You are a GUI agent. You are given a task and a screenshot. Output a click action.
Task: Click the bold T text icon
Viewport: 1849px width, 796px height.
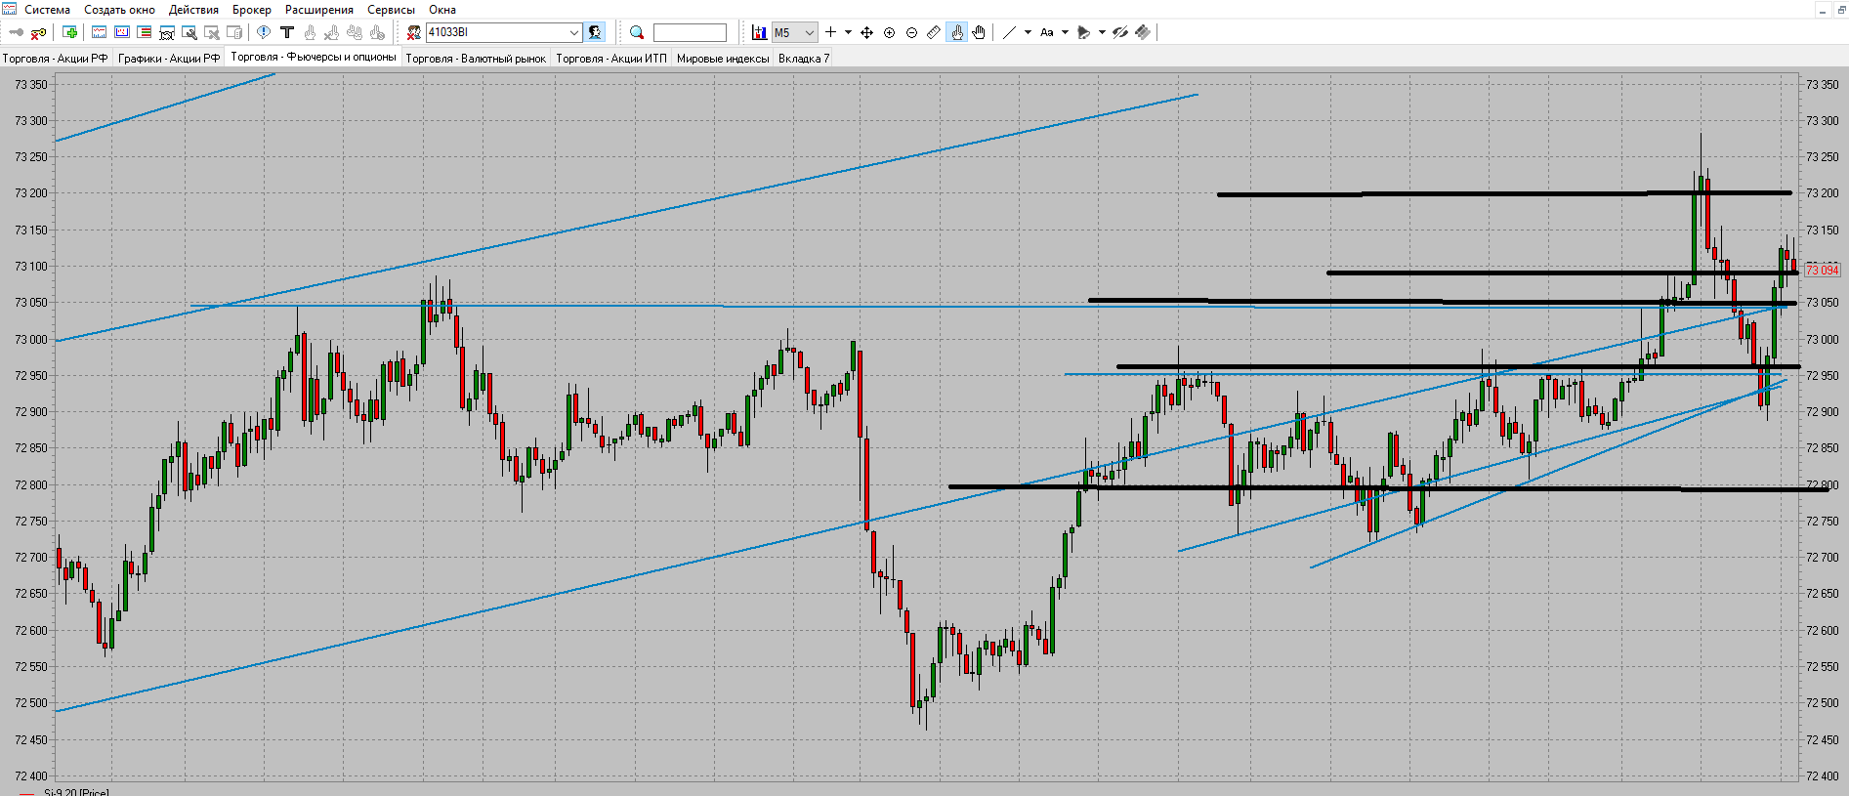coord(287,33)
